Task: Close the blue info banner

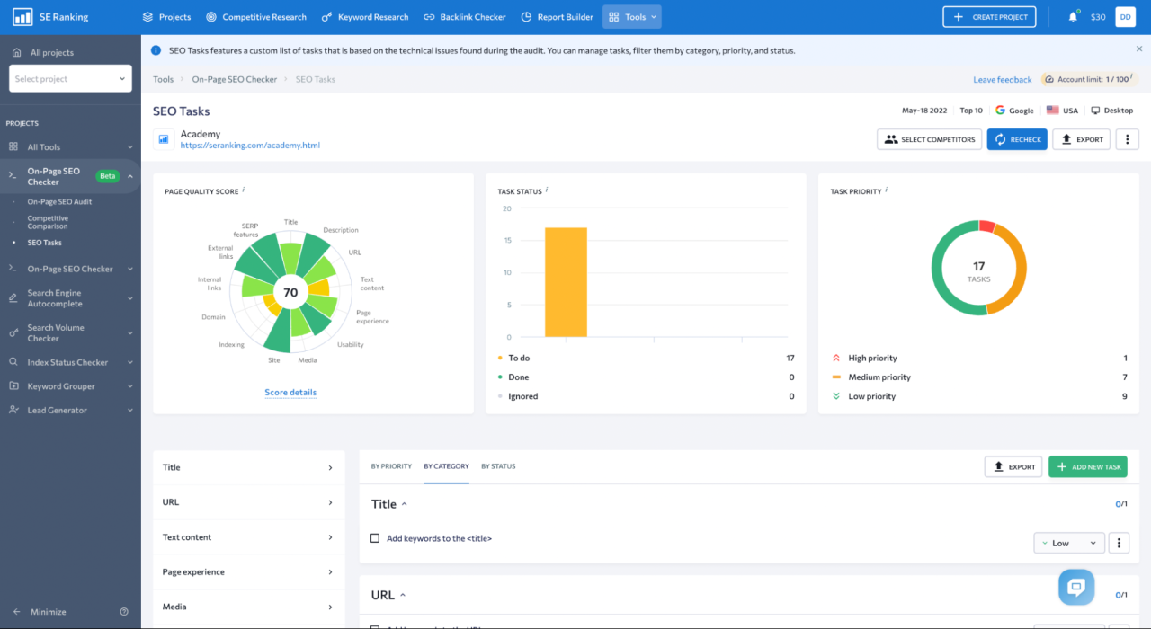Action: pyautogui.click(x=1139, y=49)
